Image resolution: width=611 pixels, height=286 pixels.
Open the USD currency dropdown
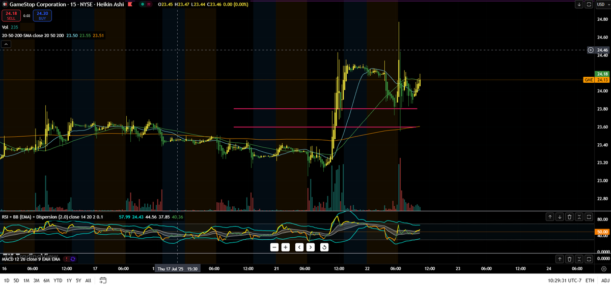[603, 4]
